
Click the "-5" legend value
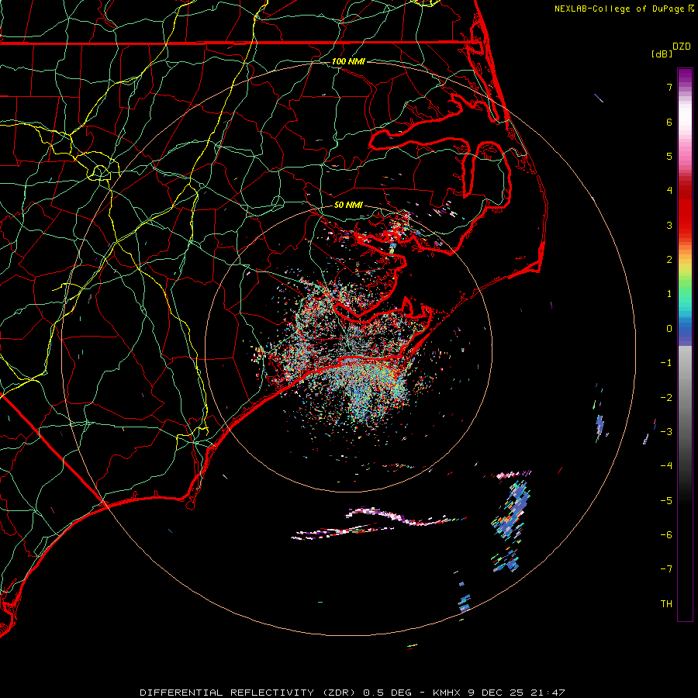[x=666, y=501]
